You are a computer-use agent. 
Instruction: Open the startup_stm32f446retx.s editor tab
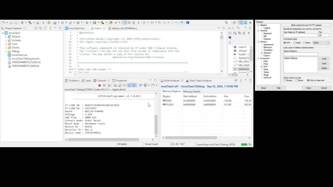point(122,28)
